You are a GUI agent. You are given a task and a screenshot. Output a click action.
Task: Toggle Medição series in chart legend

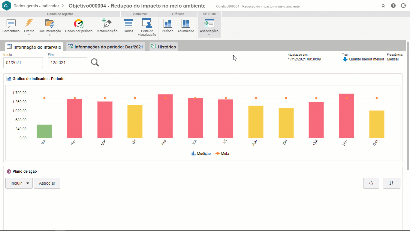201,153
